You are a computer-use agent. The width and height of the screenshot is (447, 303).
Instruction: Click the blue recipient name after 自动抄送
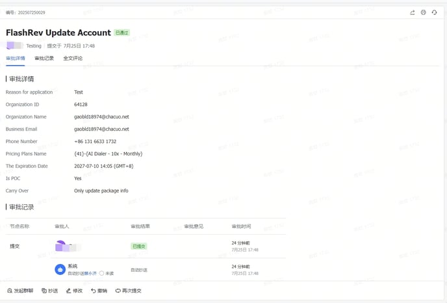click(x=90, y=273)
